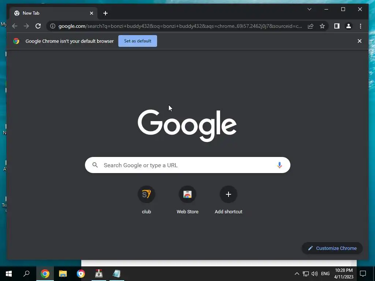Viewport: 375px width, 281px height.
Task: Open volume control in system tray
Action: (315, 274)
